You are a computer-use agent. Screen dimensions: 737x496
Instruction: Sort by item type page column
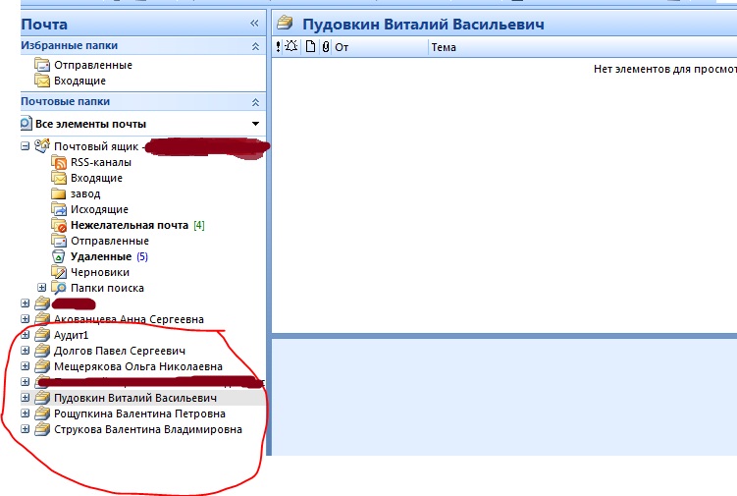(x=310, y=46)
